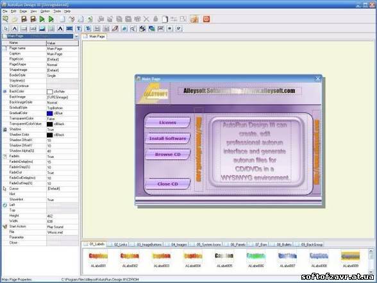Click the Page name value field
This screenshot has height=283, width=377.
(x=62, y=49)
